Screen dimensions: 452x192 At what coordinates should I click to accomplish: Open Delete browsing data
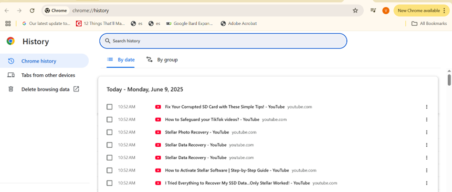(x=44, y=89)
